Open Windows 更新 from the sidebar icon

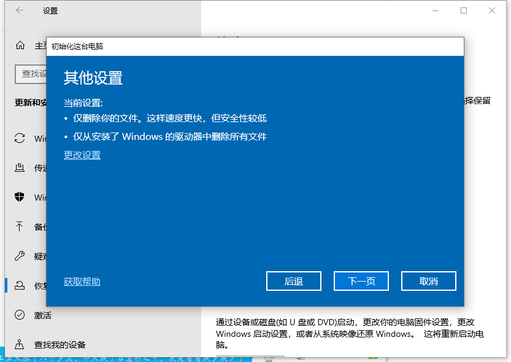click(19, 138)
